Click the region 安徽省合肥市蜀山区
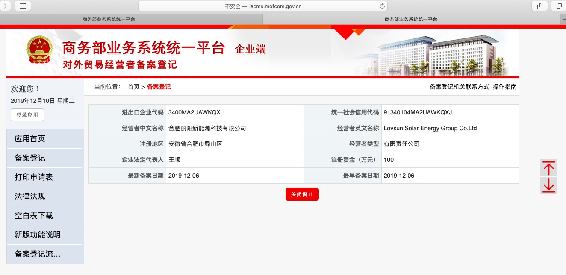This screenshot has width=566, height=275. (x=195, y=144)
